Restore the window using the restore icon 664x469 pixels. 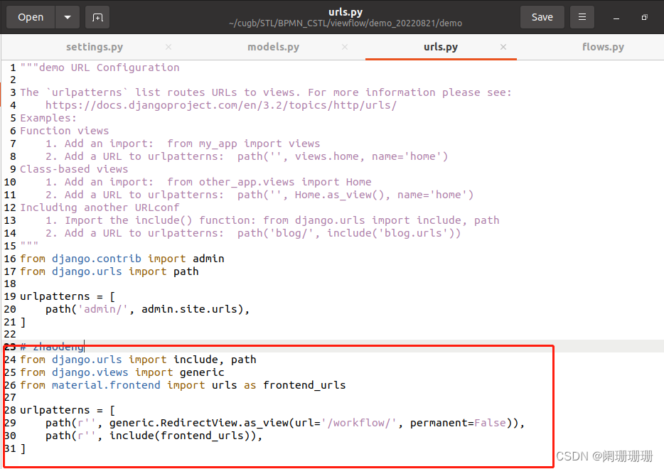pyautogui.click(x=646, y=17)
